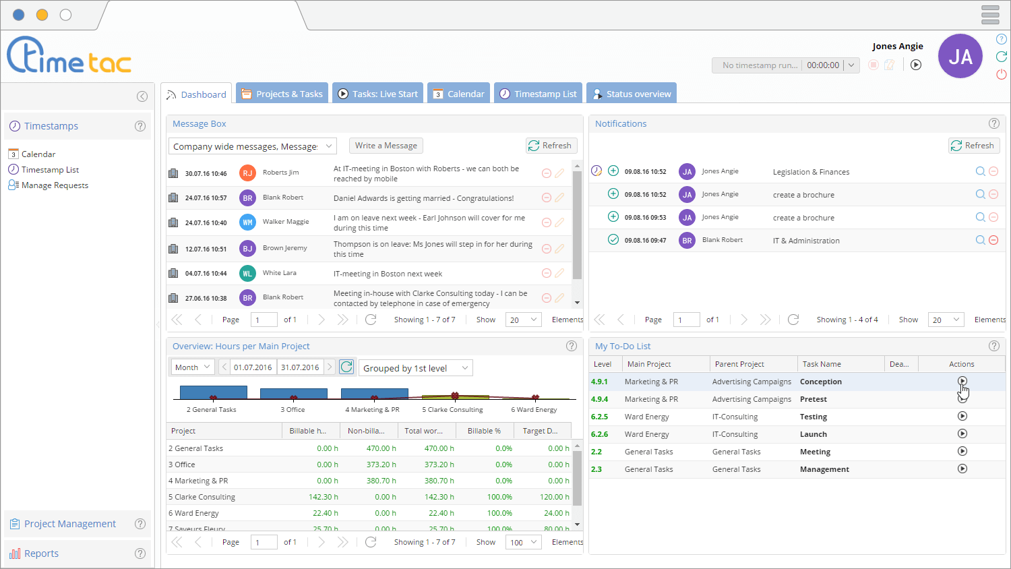Open the Status overview tab

coord(632,94)
